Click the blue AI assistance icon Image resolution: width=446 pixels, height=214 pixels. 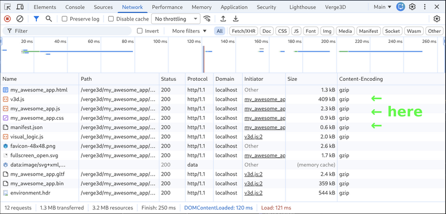coord(400,7)
